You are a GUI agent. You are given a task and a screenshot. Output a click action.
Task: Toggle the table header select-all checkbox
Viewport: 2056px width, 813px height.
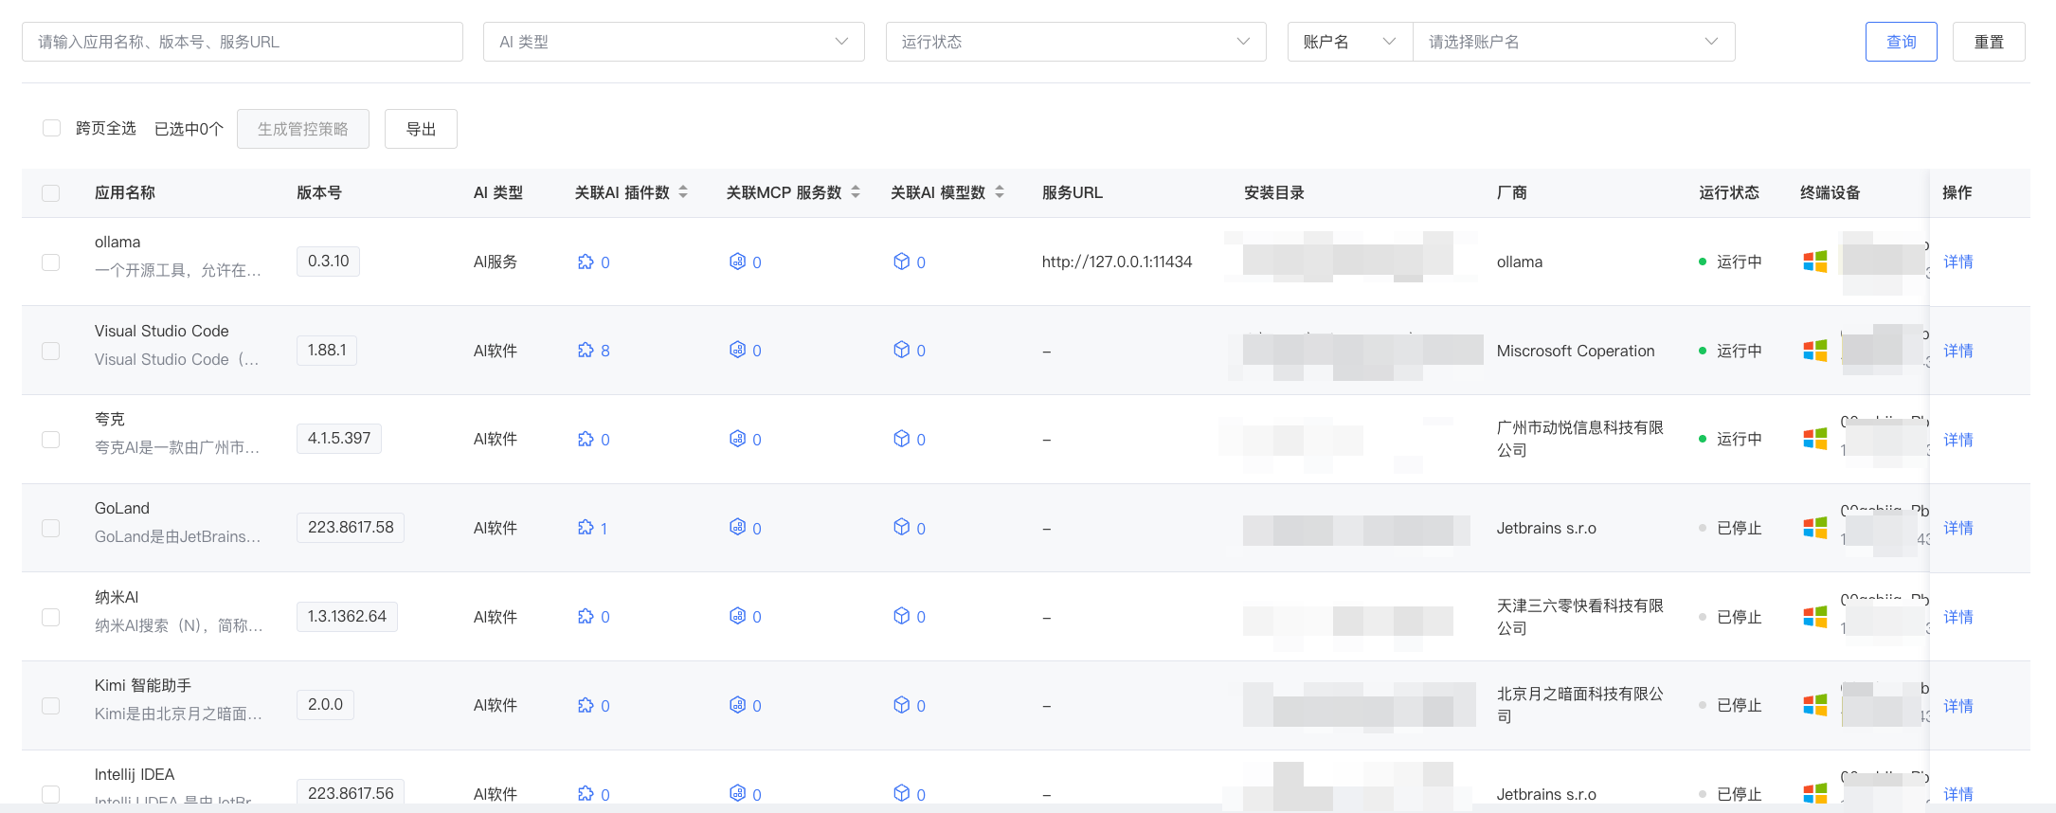(51, 193)
